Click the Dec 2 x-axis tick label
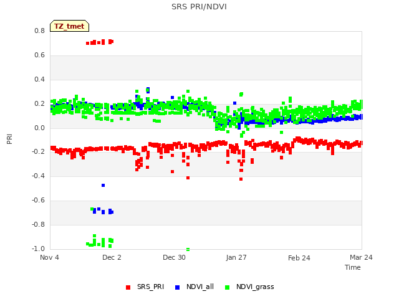The image size is (399, 299). (112, 257)
